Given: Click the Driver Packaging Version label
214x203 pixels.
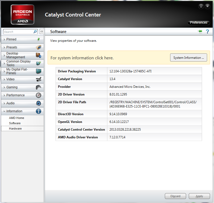Looking at the screenshot, I should click(x=77, y=71).
